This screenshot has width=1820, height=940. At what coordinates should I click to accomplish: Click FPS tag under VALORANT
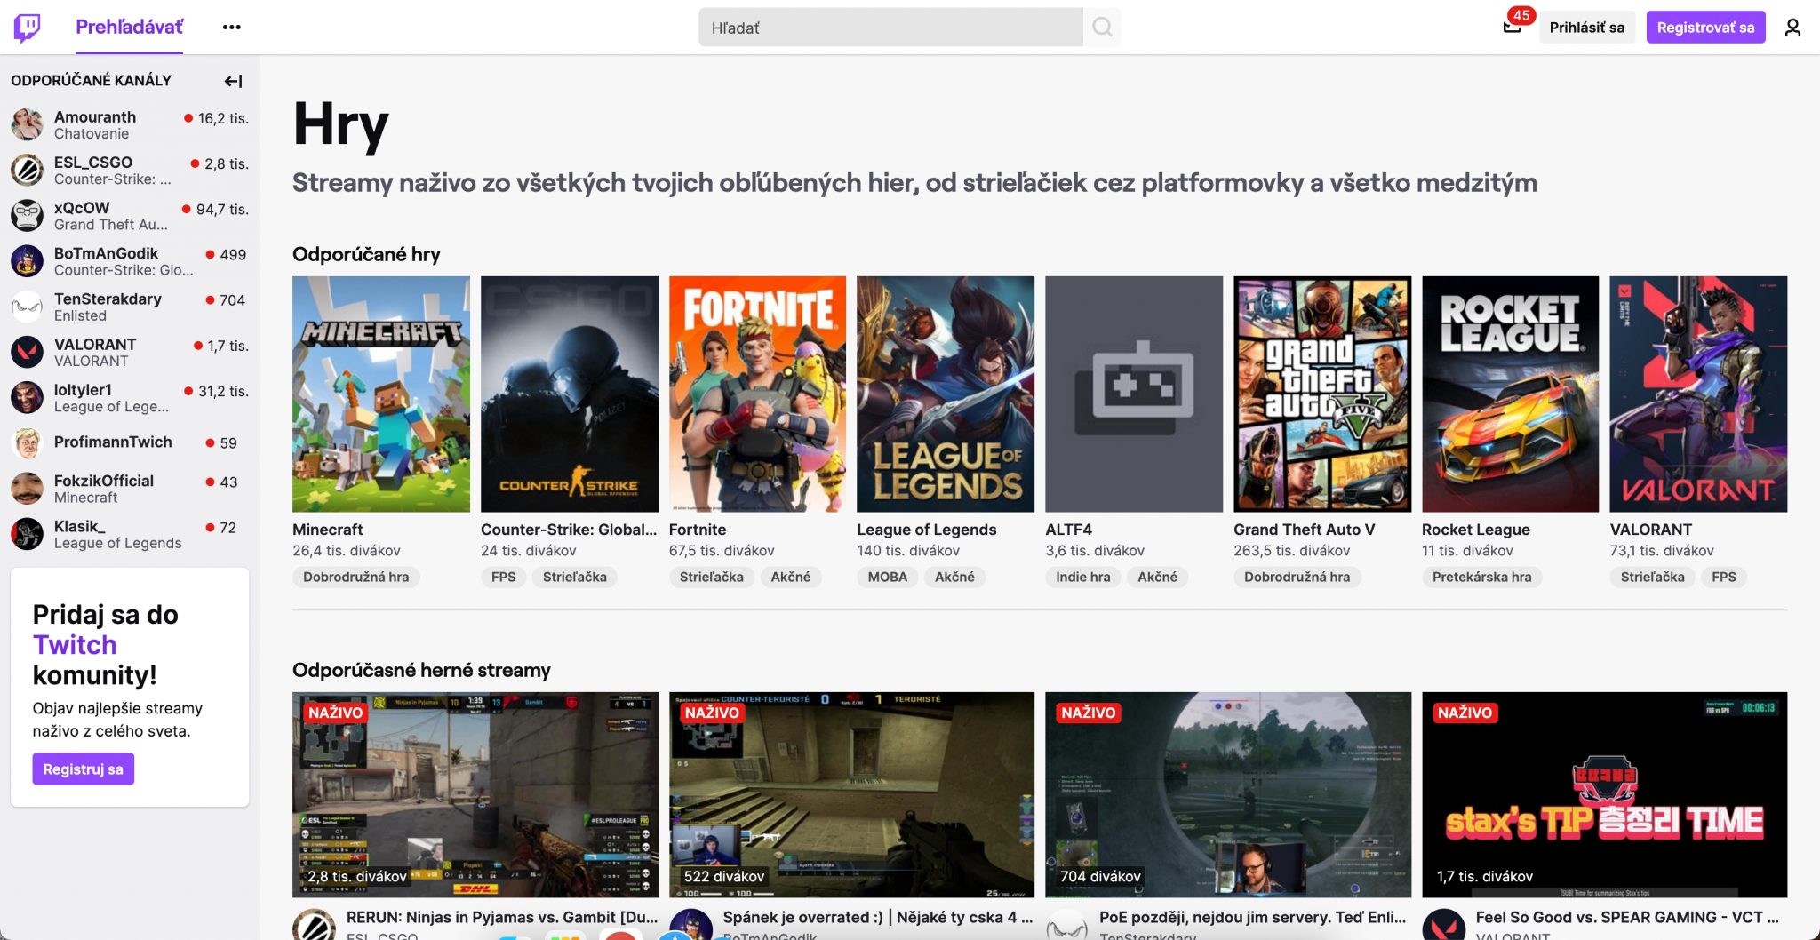tap(1724, 577)
